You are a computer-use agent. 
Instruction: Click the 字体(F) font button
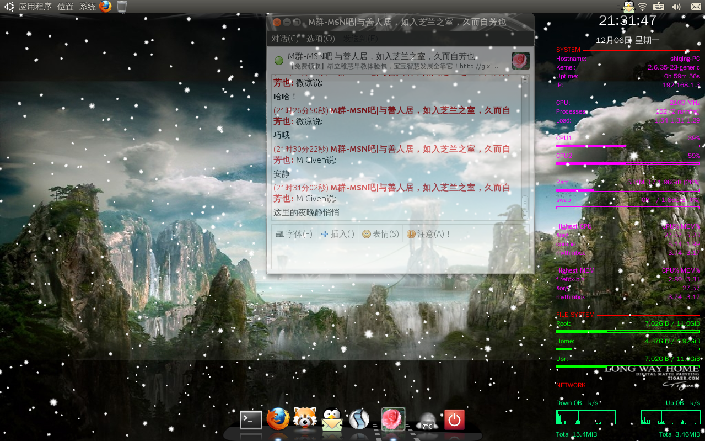point(294,234)
